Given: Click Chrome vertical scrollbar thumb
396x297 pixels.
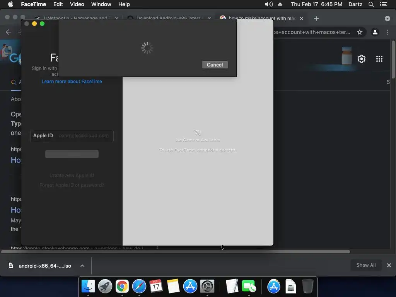Looking at the screenshot, I should [393, 59].
